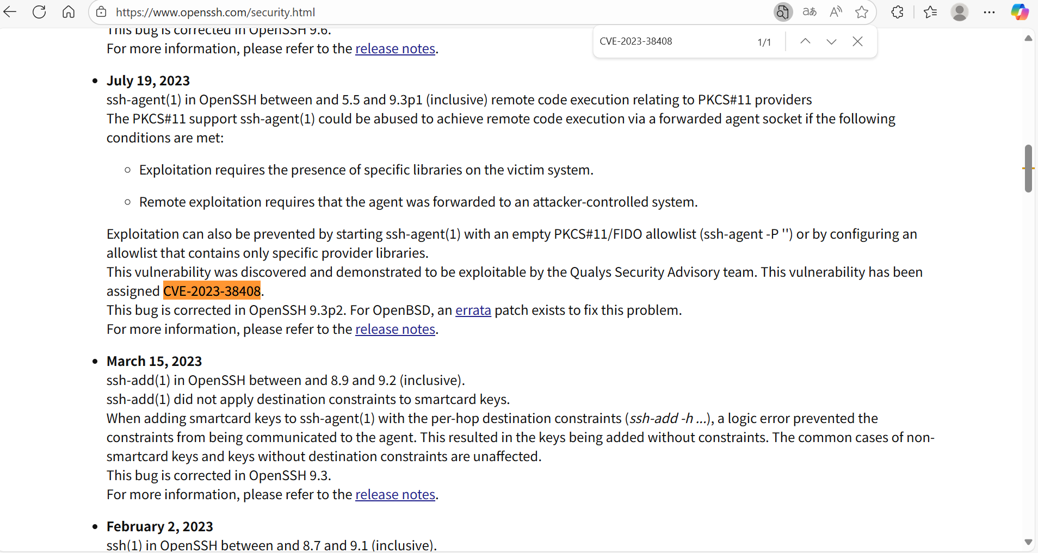The image size is (1038, 553).
Task: Launch the Copilot sidebar
Action: (x=1020, y=12)
